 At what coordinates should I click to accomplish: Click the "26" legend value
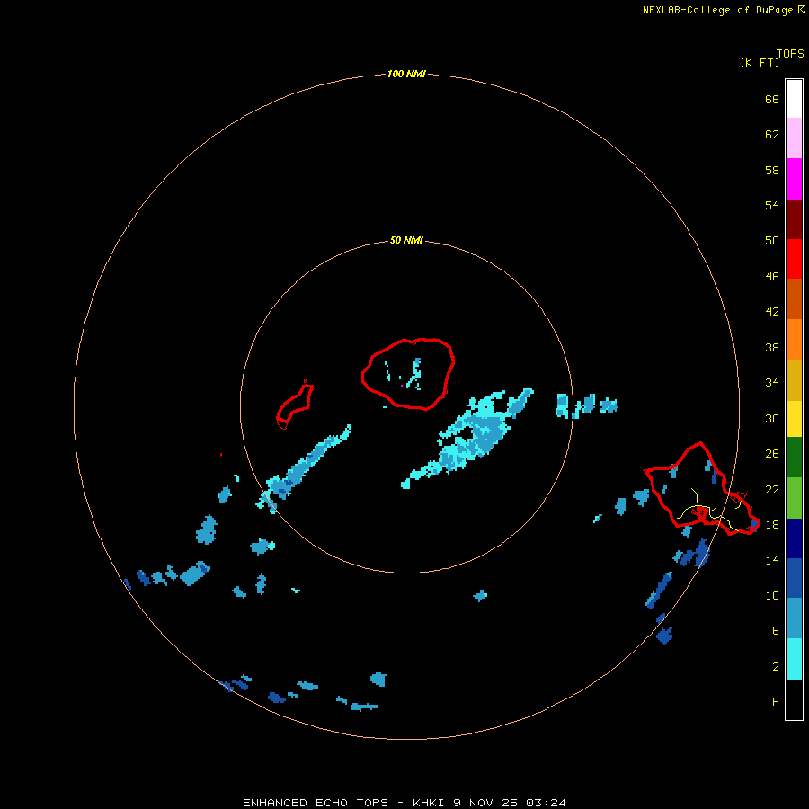coord(772,454)
